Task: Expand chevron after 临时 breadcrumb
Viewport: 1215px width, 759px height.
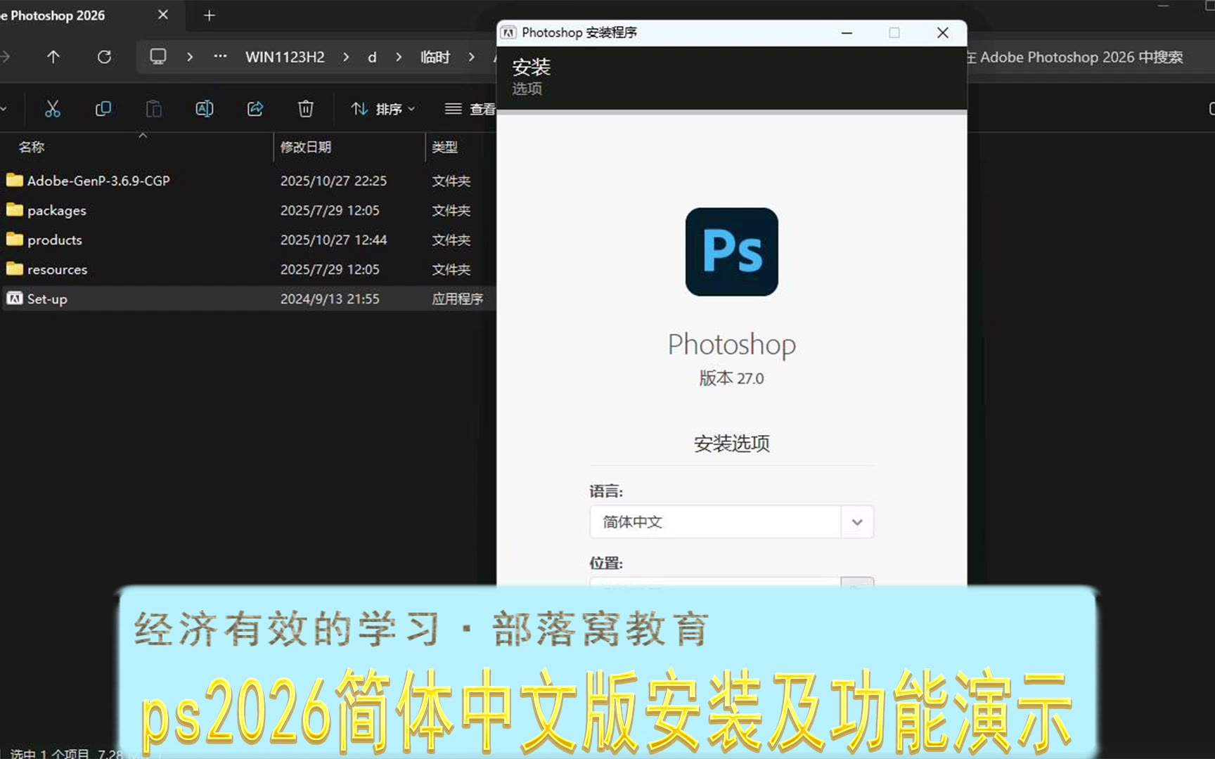Action: tap(471, 57)
